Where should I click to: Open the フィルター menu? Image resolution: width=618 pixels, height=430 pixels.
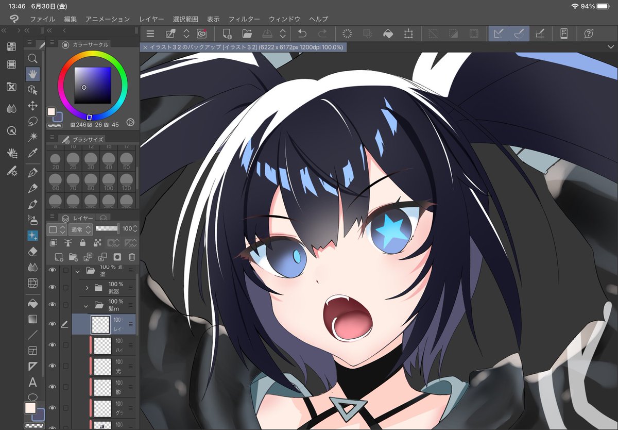[244, 19]
